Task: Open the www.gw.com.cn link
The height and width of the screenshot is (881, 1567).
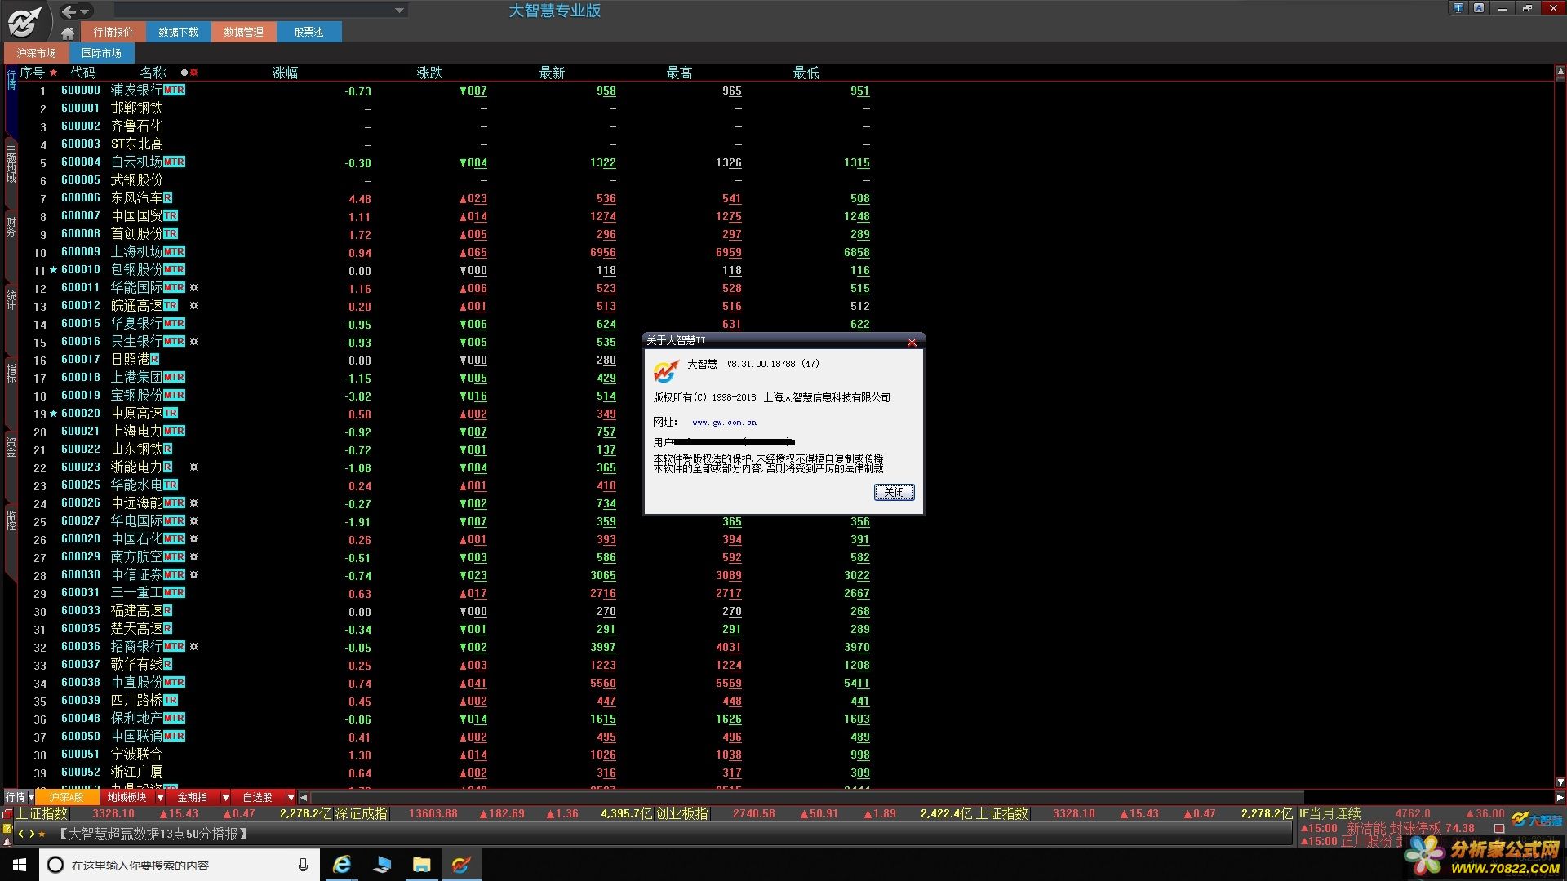Action: (x=724, y=423)
